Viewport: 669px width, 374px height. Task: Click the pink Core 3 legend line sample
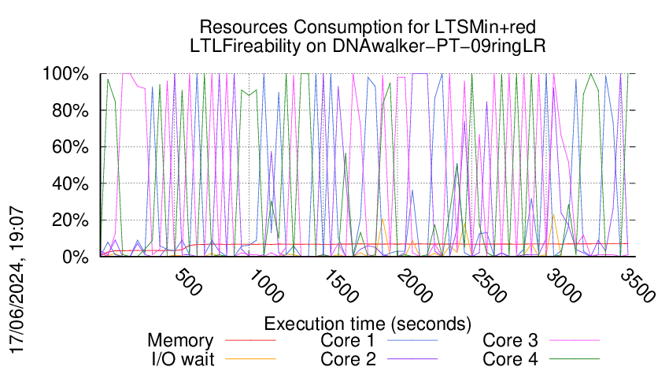[575, 340]
